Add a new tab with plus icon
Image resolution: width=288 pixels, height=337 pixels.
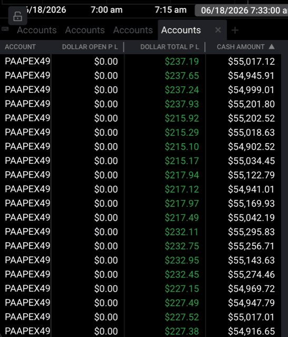tap(235, 31)
